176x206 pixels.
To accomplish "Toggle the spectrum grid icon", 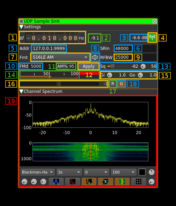I will pyautogui.click(x=139, y=182).
